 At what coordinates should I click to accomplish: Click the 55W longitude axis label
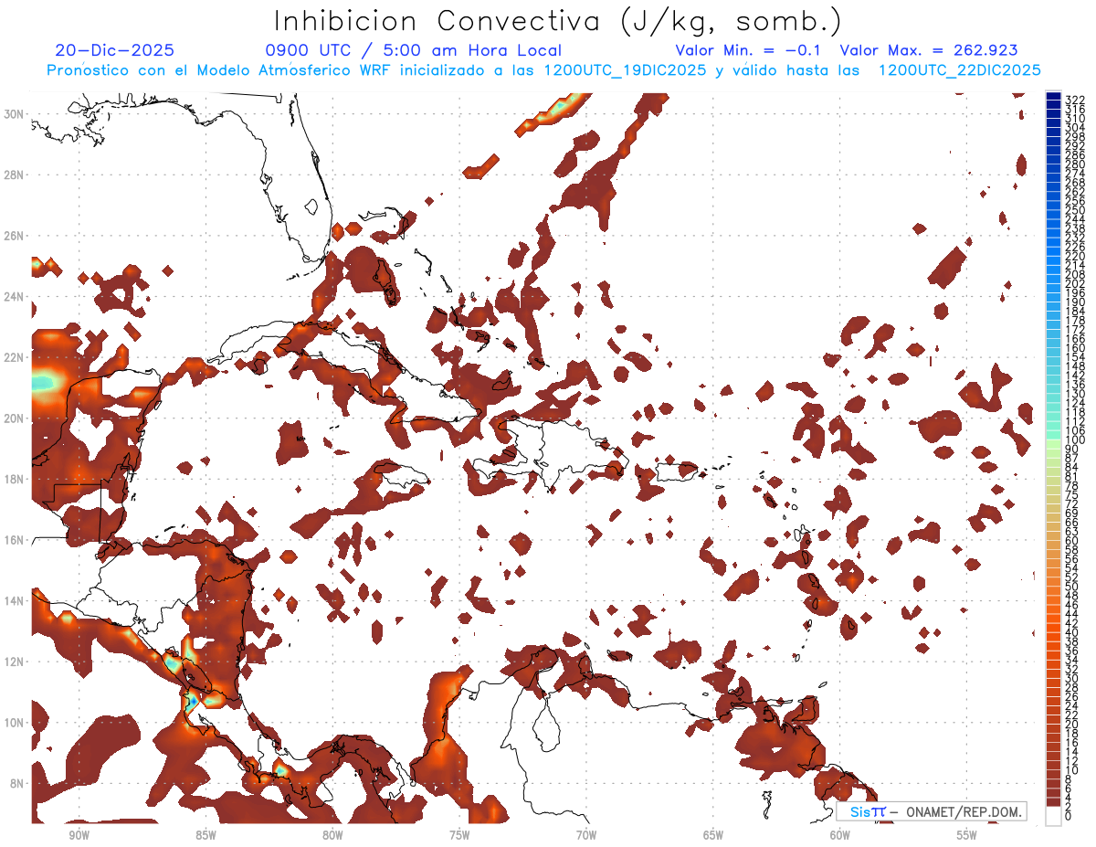tap(967, 834)
